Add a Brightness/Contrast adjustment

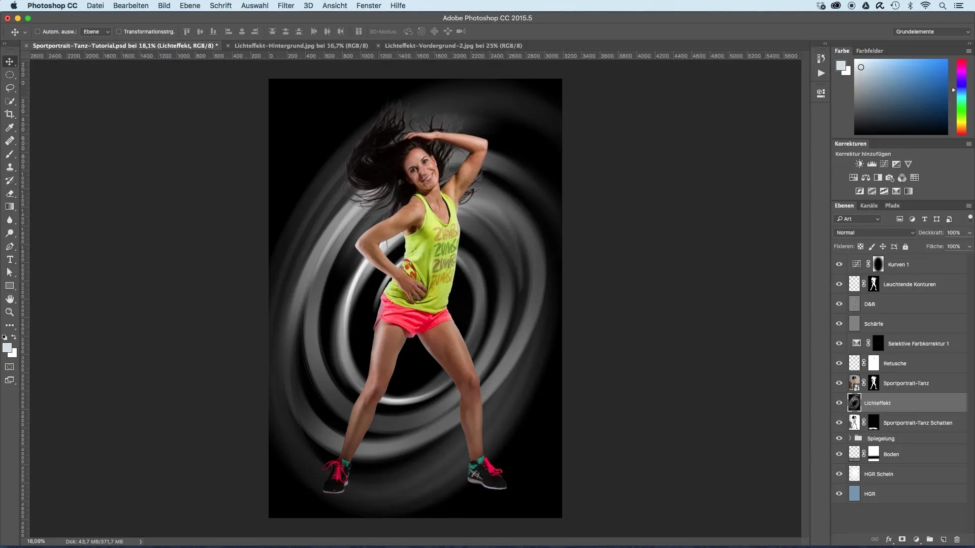[859, 164]
